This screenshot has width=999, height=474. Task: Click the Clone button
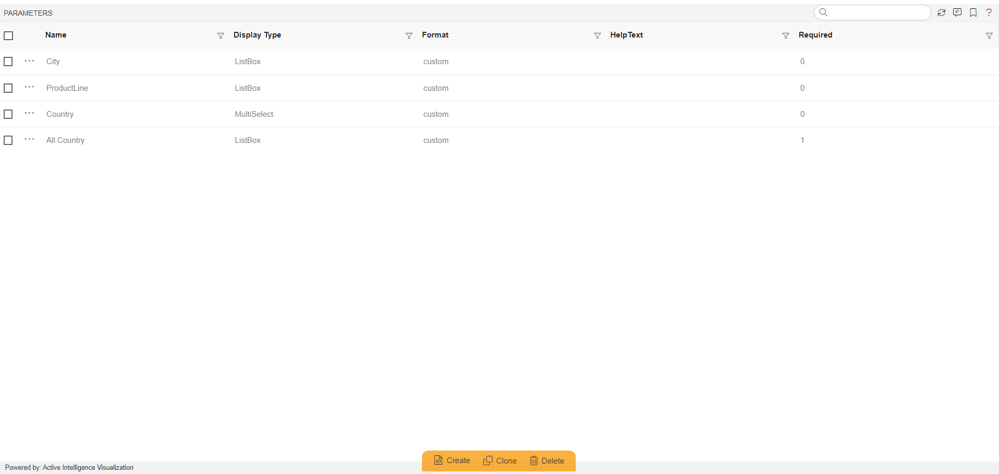pyautogui.click(x=500, y=460)
